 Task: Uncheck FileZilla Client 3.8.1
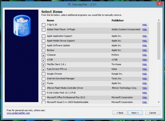(x=43, y=65)
